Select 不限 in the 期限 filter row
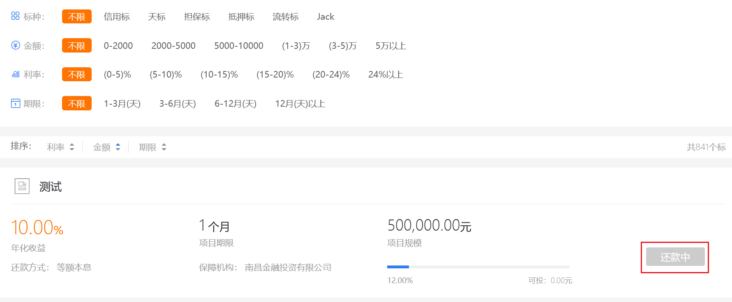 tap(76, 103)
